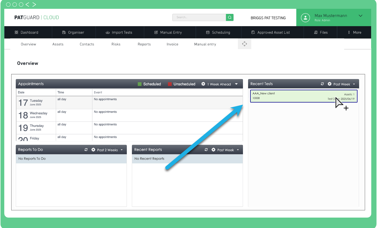Click the red Unscheduled legend swatch
The image size is (377, 228).
(x=170, y=84)
